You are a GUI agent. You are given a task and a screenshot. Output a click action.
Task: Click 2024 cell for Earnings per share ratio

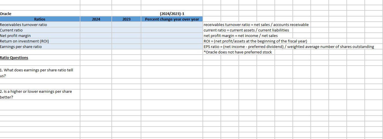tap(96, 47)
